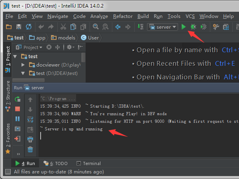239x179 pixels.
Task: Click the Synchronize refresh icon
Action: [x=29, y=27]
